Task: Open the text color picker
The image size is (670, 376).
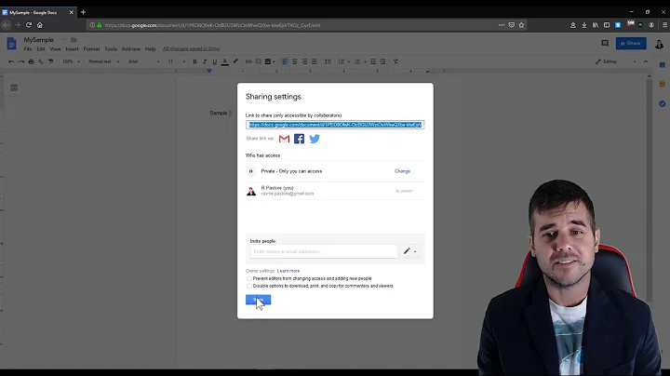Action: [x=225, y=61]
